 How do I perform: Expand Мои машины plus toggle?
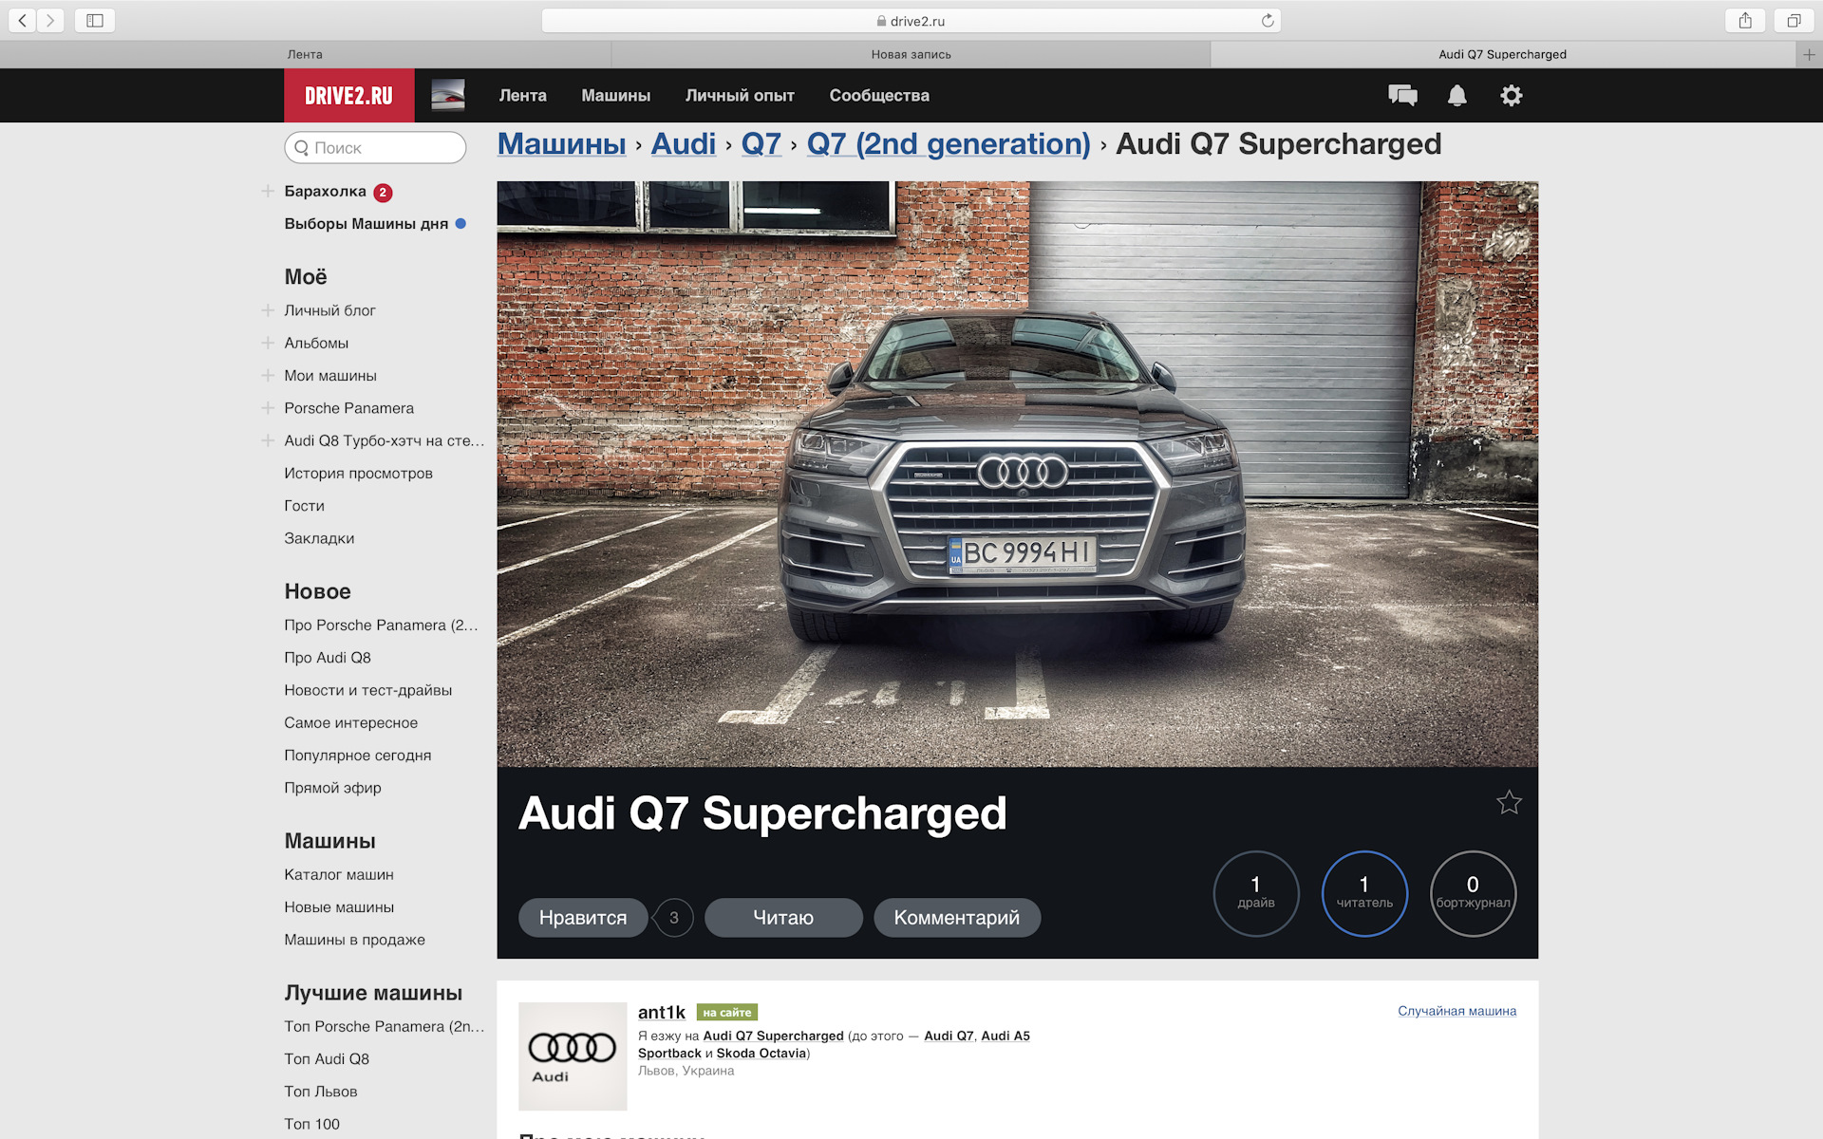[x=268, y=376]
